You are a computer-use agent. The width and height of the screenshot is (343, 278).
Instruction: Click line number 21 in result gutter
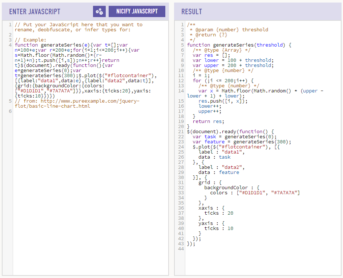point(181,132)
